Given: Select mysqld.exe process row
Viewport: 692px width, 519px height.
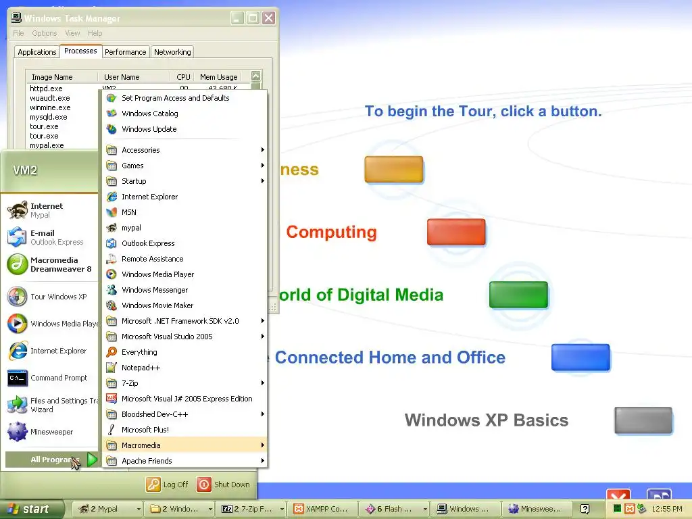Looking at the screenshot, I should [x=49, y=117].
